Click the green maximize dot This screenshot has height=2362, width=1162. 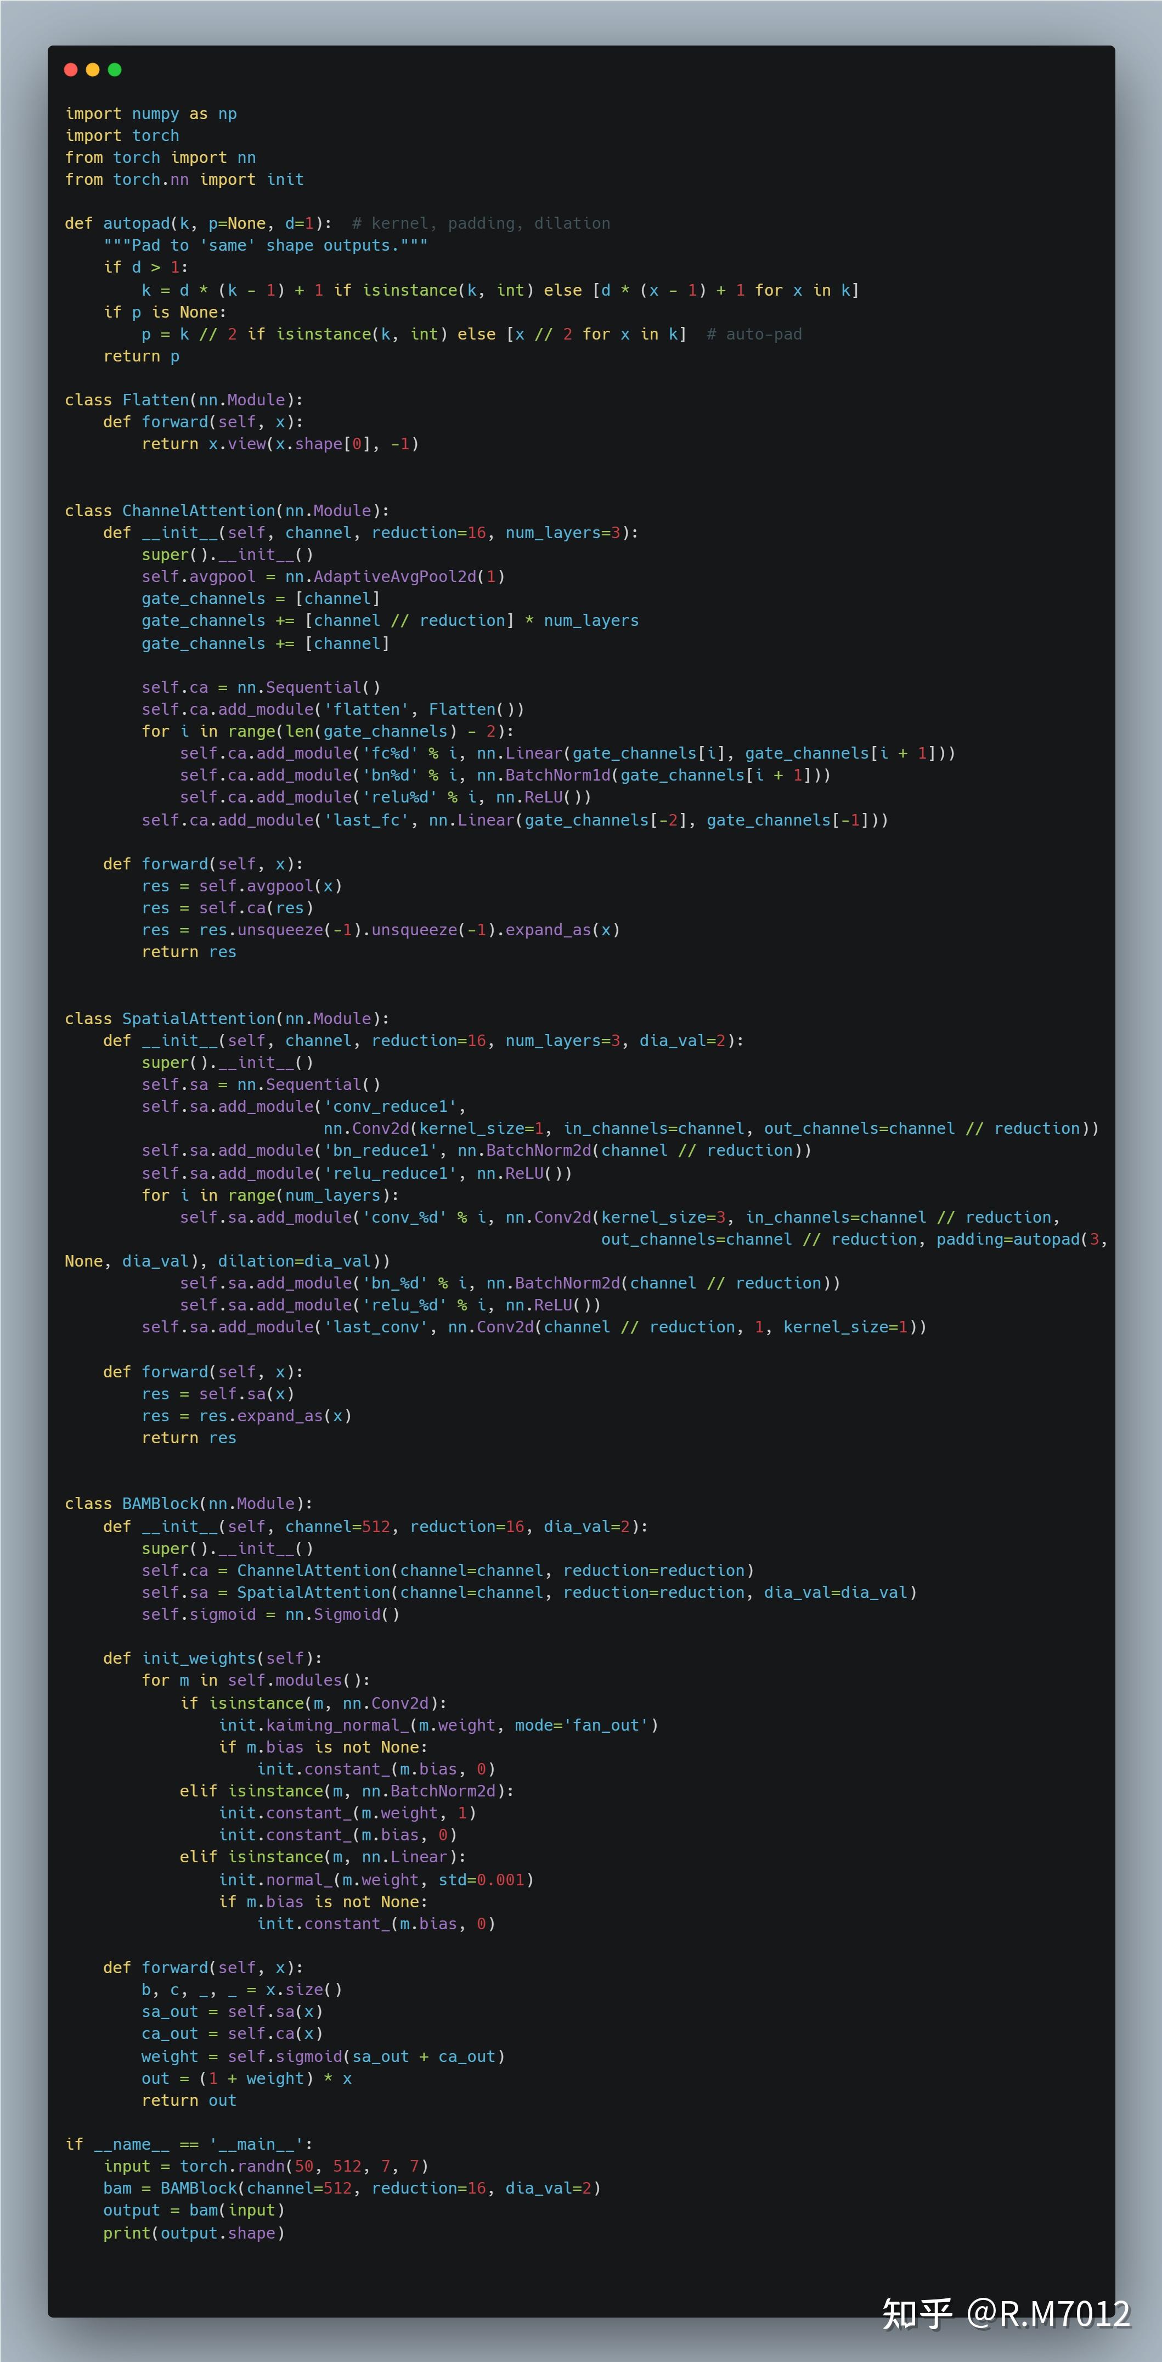(x=115, y=70)
